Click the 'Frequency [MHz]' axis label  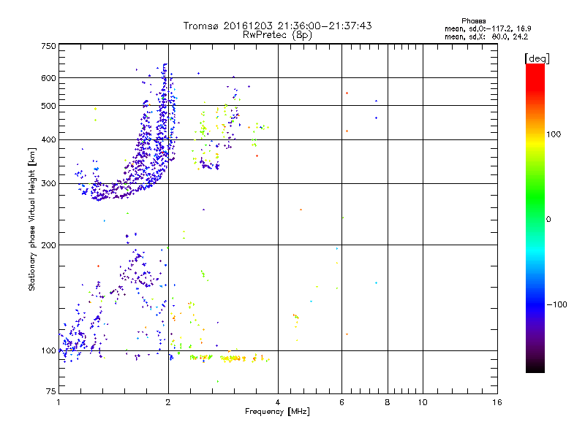pos(277,412)
